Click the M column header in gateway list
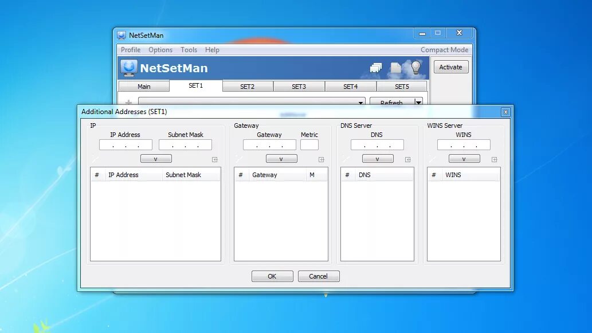 [x=316, y=175]
